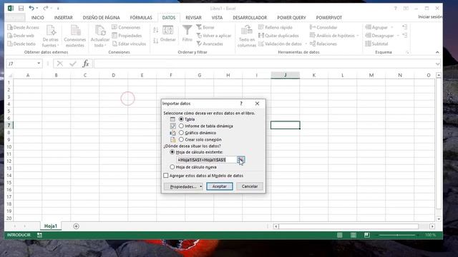This screenshot has width=458, height=257.
Task: Click Editar vínculos in ribbon
Action: coord(129,44)
